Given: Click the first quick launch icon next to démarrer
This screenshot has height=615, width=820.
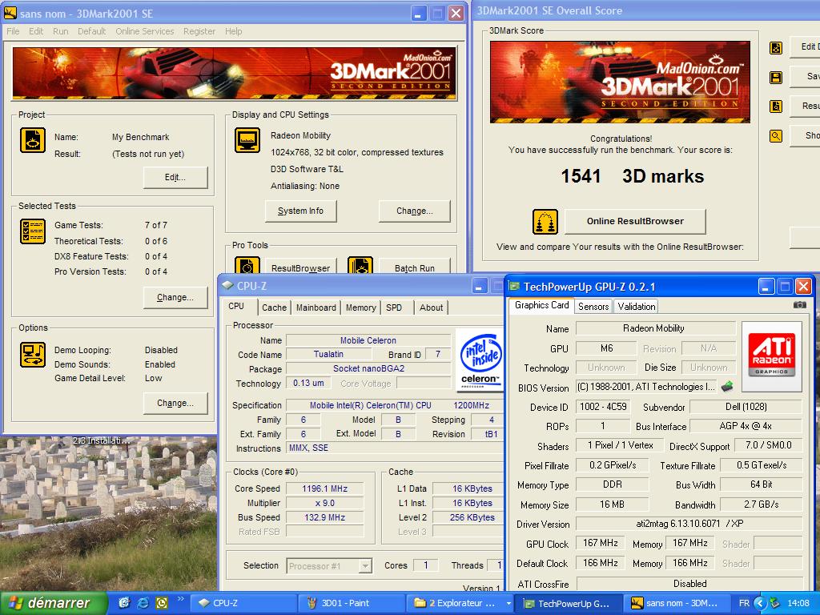Looking at the screenshot, I should click(x=124, y=603).
